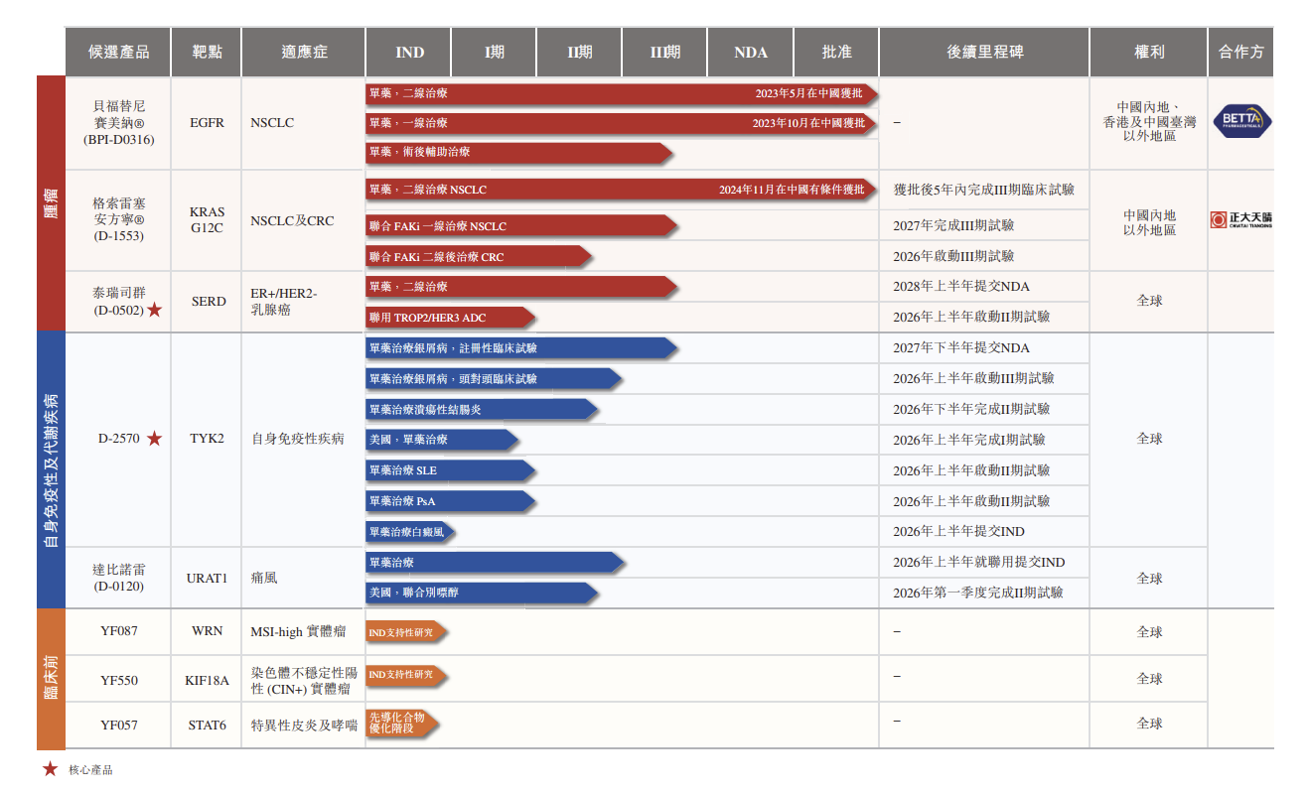Click the 批准 column header
The image size is (1309, 794).
836,52
